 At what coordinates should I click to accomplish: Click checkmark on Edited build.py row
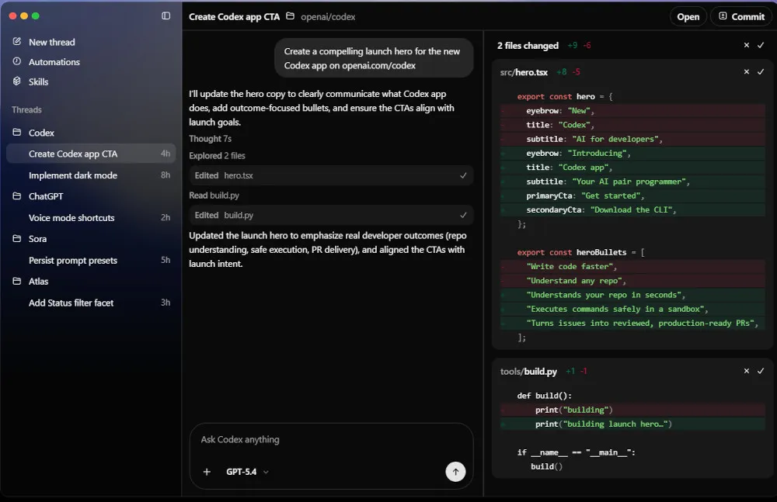[463, 215]
